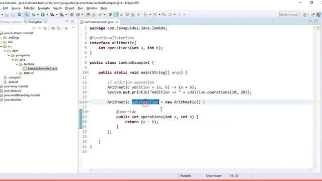The height and width of the screenshot is (181, 322).
Task: Click the Writable status bar entry
Action: pyautogui.click(x=186, y=176)
